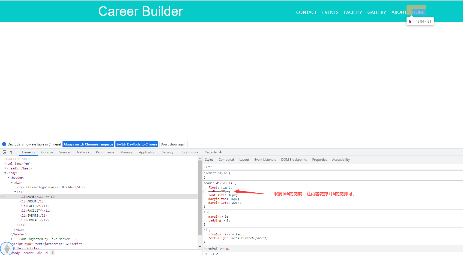The image size is (463, 255).
Task: Activate the inspect element picker icon
Action: (4, 152)
